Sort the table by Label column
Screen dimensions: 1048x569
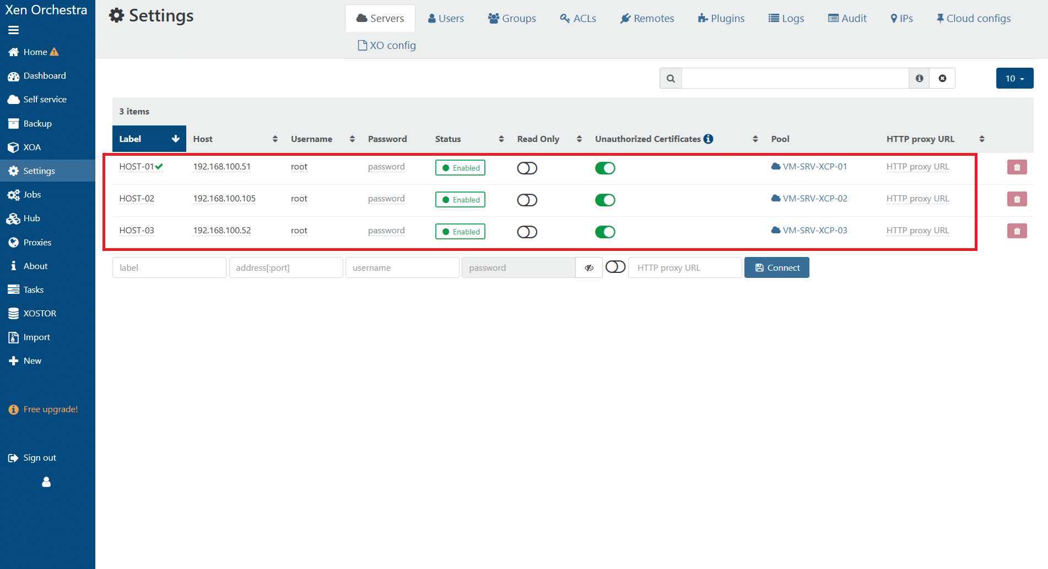coord(149,139)
